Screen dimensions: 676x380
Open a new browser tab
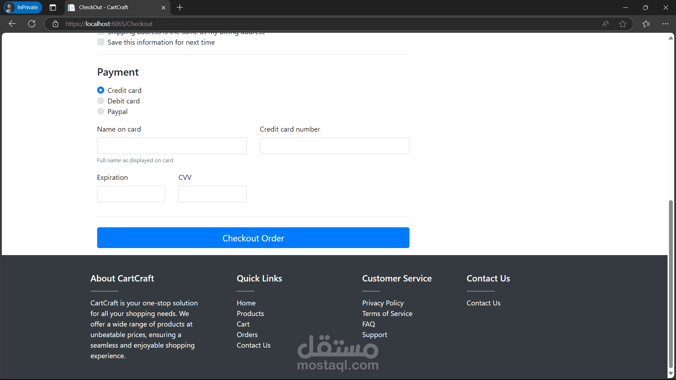point(180,7)
